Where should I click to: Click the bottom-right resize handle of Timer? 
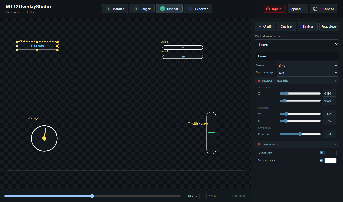tap(58, 50)
